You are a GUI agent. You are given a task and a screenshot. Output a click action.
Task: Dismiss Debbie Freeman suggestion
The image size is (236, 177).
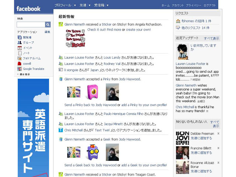pyautogui.click(x=218, y=133)
